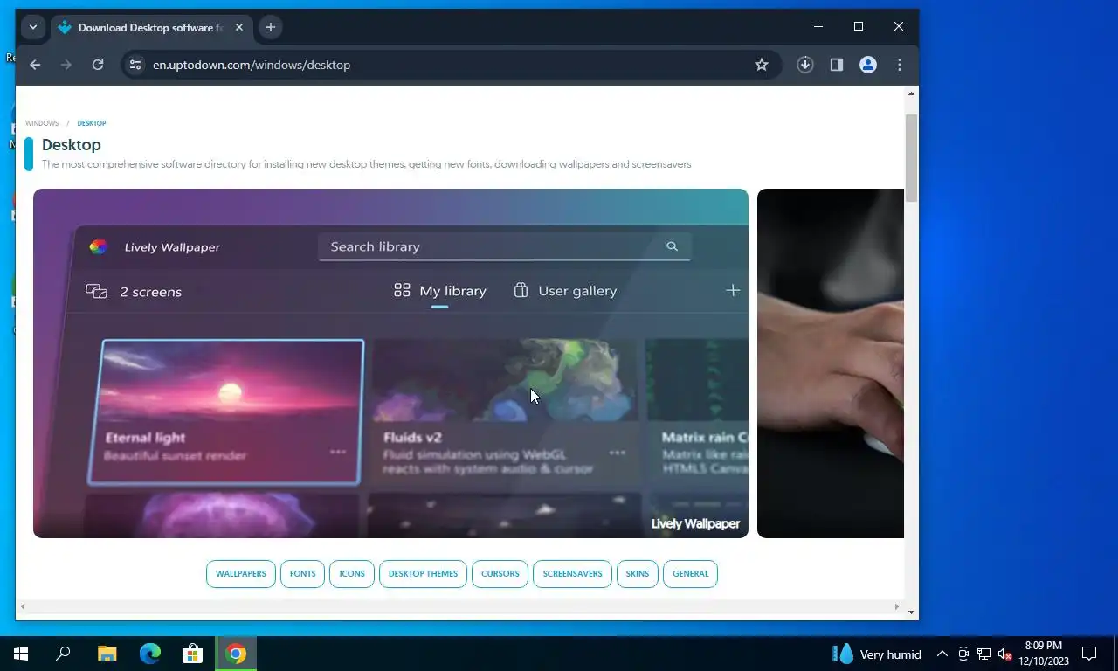Open the GENERAL category
Viewport: 1118px width, 671px height.
[x=690, y=574]
